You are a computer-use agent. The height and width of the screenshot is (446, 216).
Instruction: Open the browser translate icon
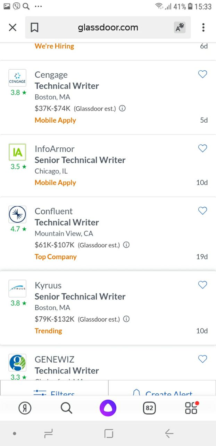coord(180,28)
